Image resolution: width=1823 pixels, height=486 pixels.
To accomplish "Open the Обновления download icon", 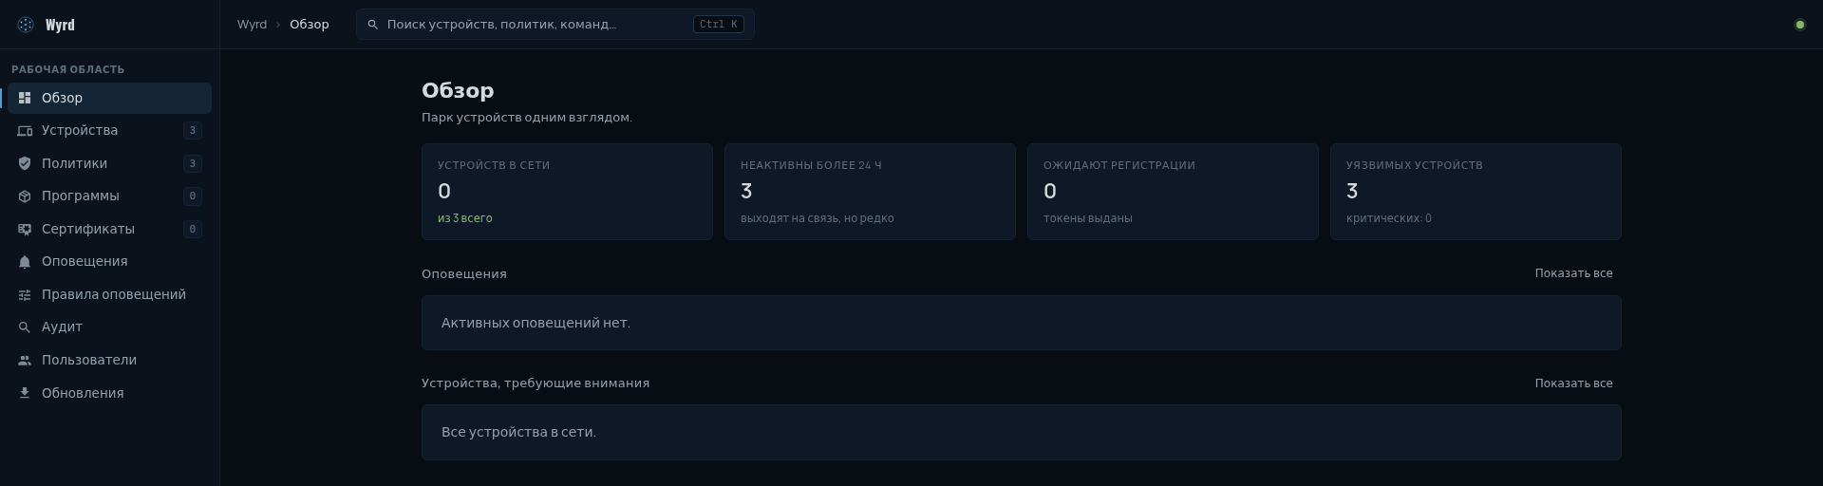I will point(25,393).
